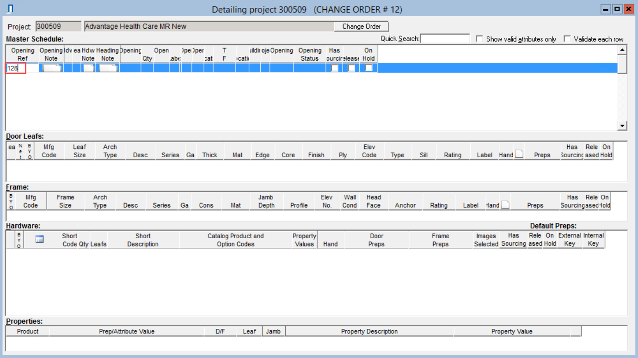Click the note icon beside Hand in Door Leafs header
Image resolution: width=638 pixels, height=358 pixels.
519,154
